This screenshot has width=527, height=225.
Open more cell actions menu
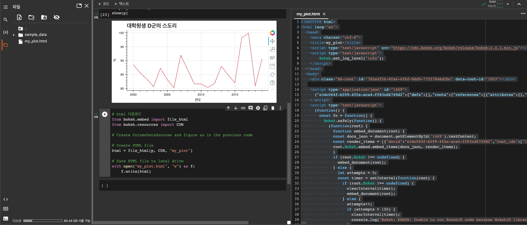pos(280,108)
